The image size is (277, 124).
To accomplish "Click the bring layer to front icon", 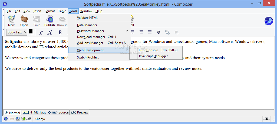I will pos(176,32).
